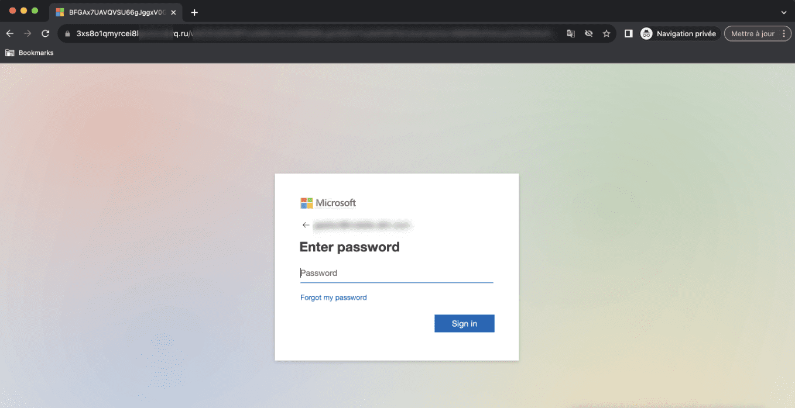
Task: Open the side panel icon
Action: tap(628, 34)
